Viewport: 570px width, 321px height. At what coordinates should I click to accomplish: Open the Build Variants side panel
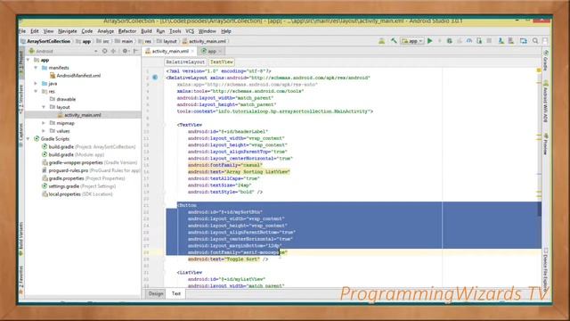pos(21,238)
